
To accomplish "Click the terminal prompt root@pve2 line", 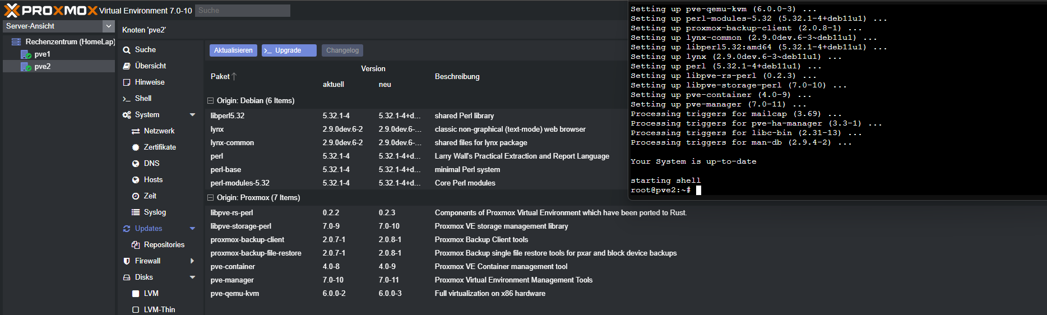I will [x=666, y=190].
